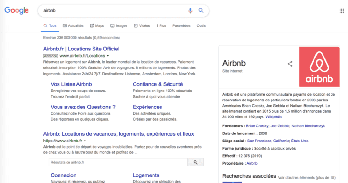Focus the Résultats de airbnb.fr search field
The height and width of the screenshot is (183, 348).
[x=118, y=162]
